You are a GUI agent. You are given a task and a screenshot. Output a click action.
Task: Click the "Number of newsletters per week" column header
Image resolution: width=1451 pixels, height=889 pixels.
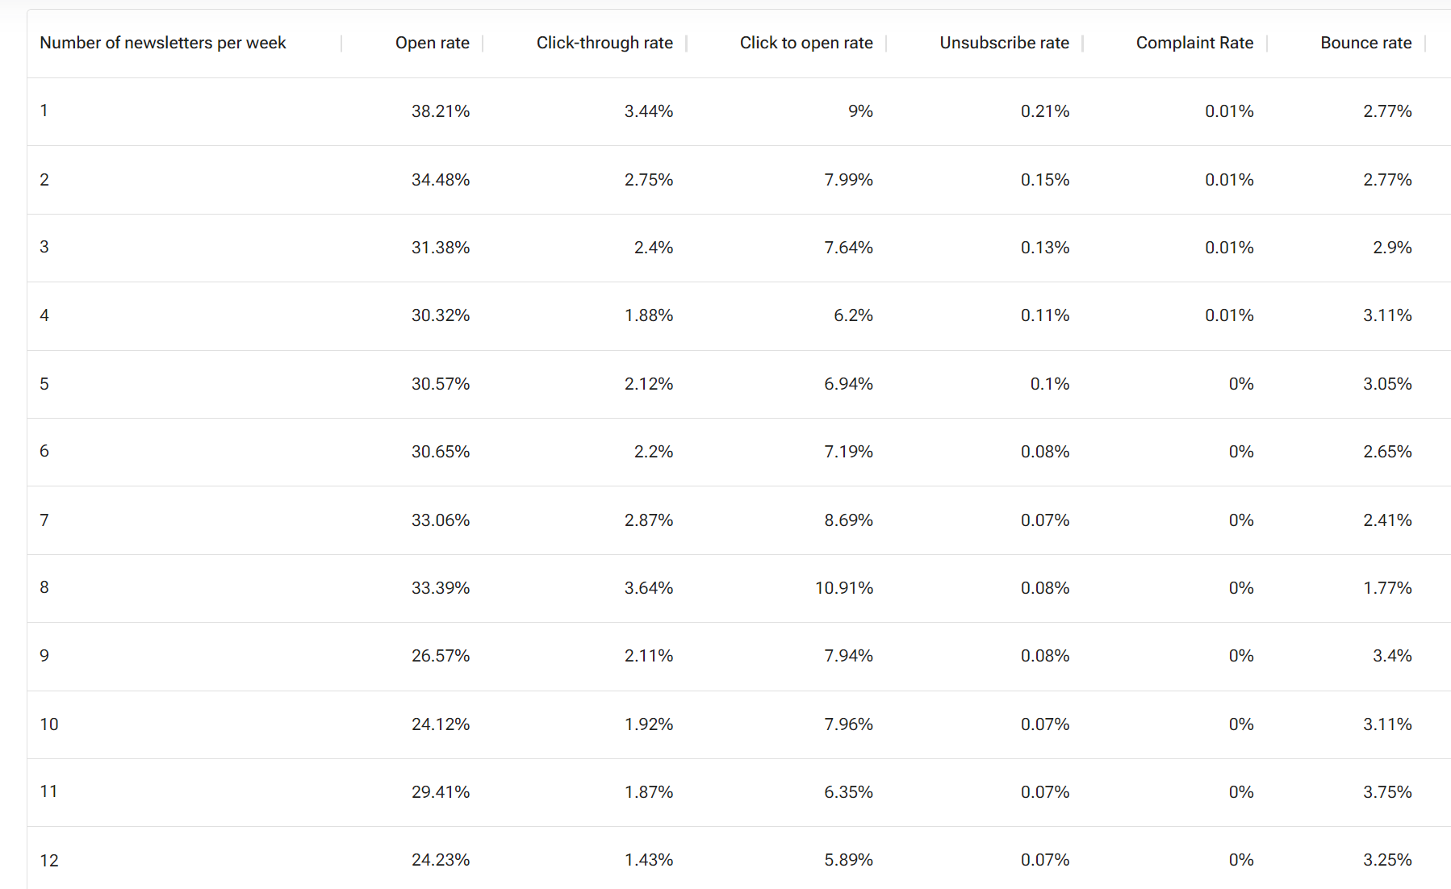pos(163,43)
